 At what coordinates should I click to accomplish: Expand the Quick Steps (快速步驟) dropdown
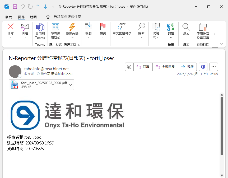tap(72, 38)
